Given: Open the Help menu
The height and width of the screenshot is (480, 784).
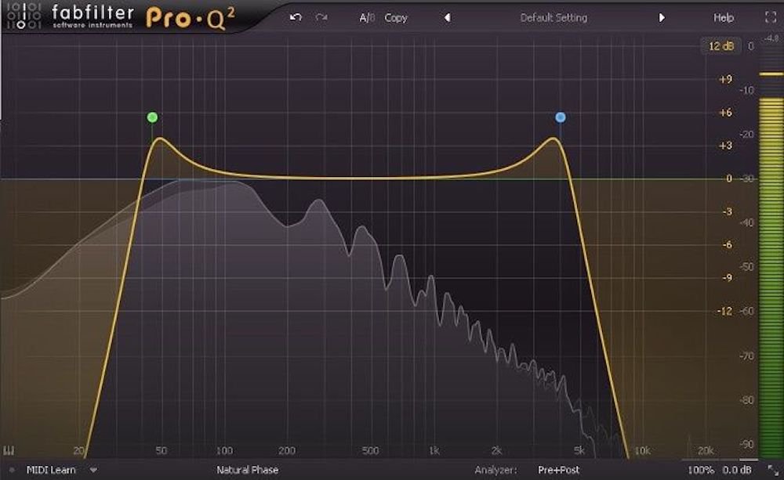Looking at the screenshot, I should click(x=724, y=17).
